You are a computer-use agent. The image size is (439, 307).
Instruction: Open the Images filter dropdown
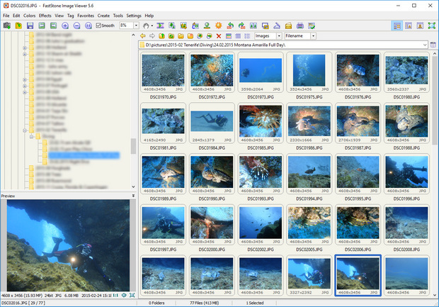tap(278, 35)
